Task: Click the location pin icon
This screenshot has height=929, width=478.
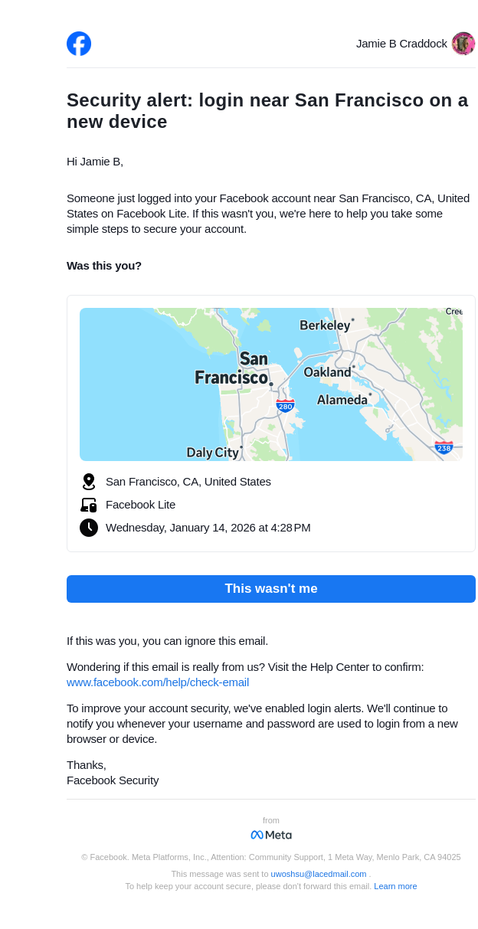Action: [x=89, y=482]
